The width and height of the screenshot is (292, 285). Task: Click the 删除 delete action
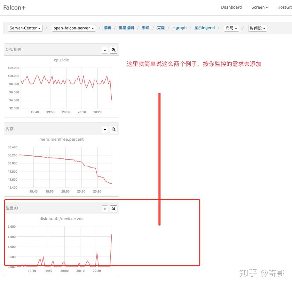[146, 28]
